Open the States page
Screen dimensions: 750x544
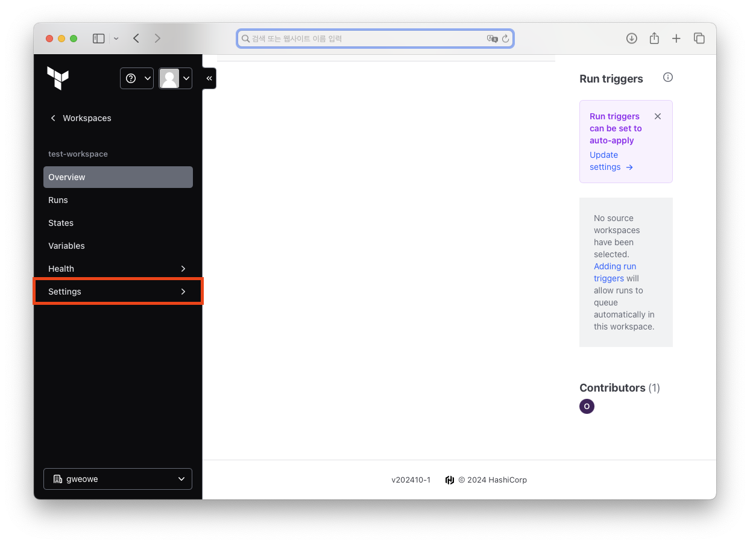118,223
